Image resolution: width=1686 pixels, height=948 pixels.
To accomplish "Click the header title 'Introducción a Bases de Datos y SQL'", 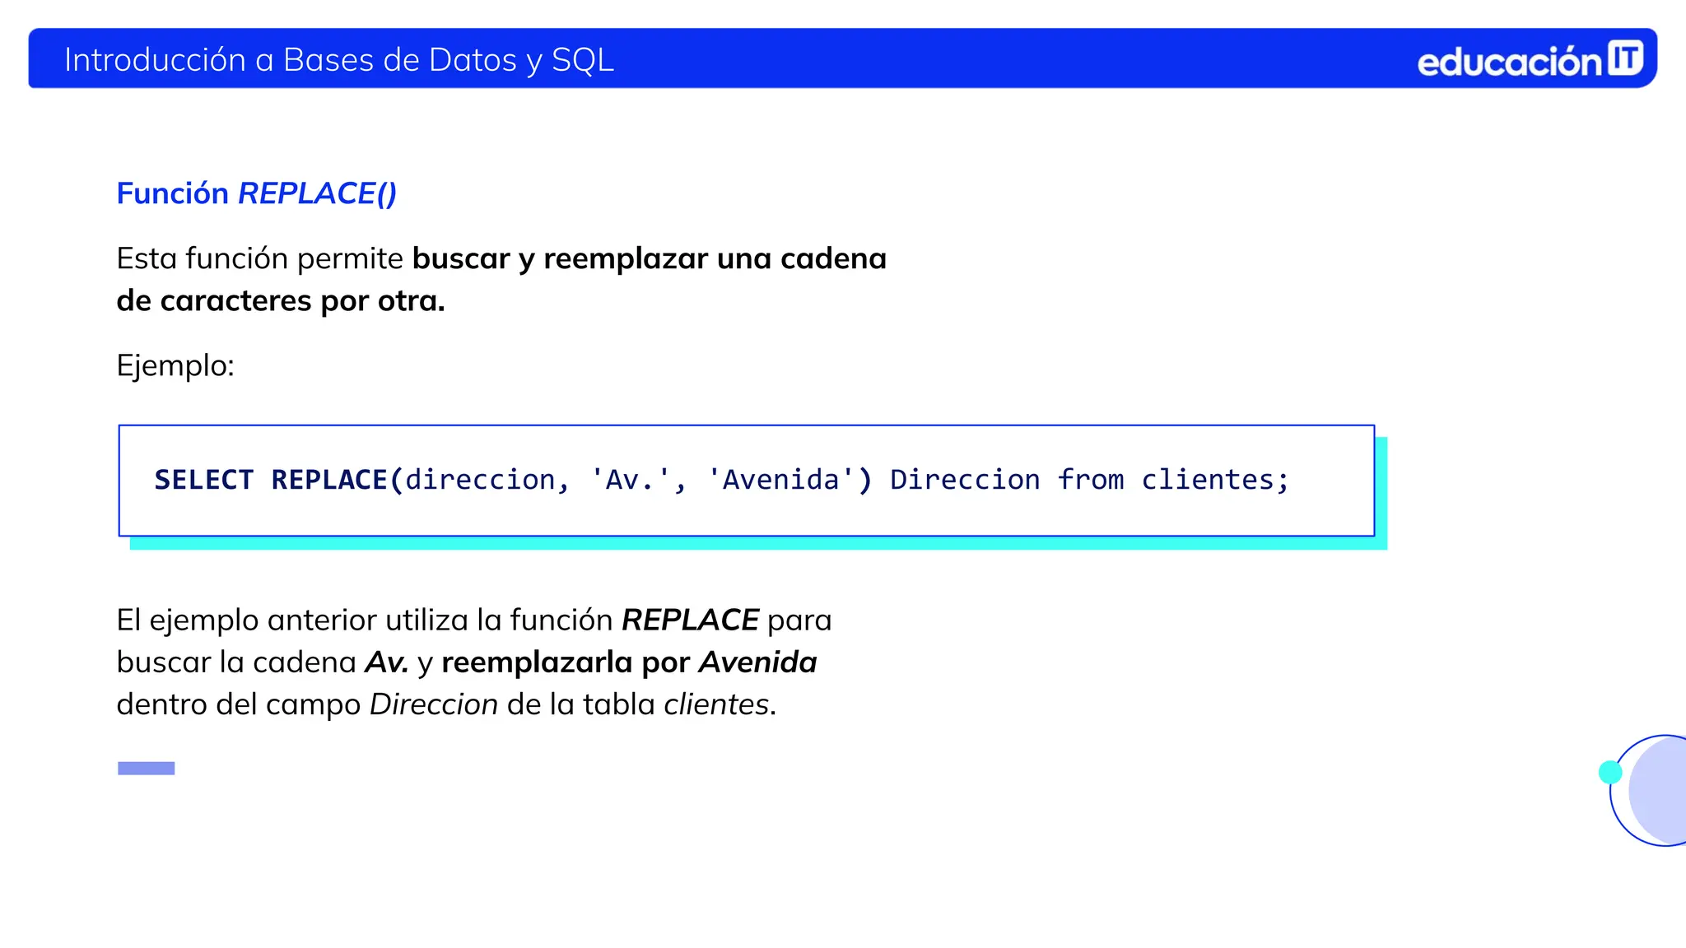I will coord(339,60).
